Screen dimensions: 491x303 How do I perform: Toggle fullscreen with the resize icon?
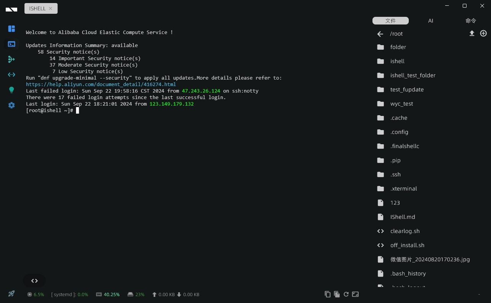[355, 294]
